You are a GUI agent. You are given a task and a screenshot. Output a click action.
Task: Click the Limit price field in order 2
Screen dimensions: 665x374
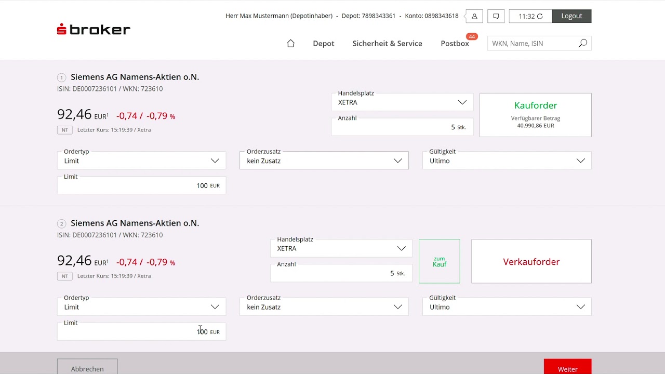point(141,332)
